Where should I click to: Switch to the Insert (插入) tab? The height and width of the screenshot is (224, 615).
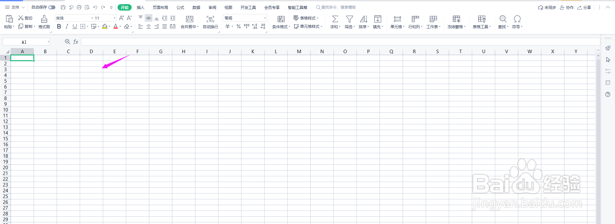click(x=141, y=7)
